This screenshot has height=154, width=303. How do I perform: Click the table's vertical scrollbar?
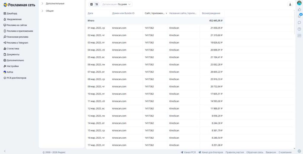point(294,23)
